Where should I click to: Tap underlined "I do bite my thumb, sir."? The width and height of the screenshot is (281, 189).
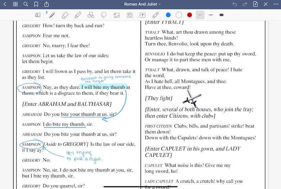(68, 124)
